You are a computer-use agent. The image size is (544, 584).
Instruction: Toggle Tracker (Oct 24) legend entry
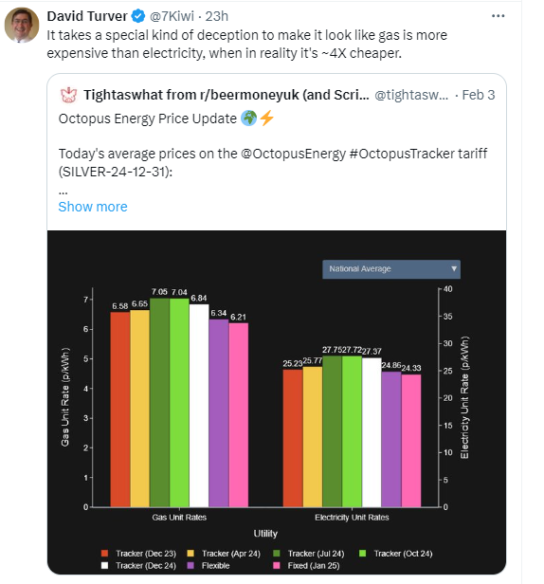[396, 554]
